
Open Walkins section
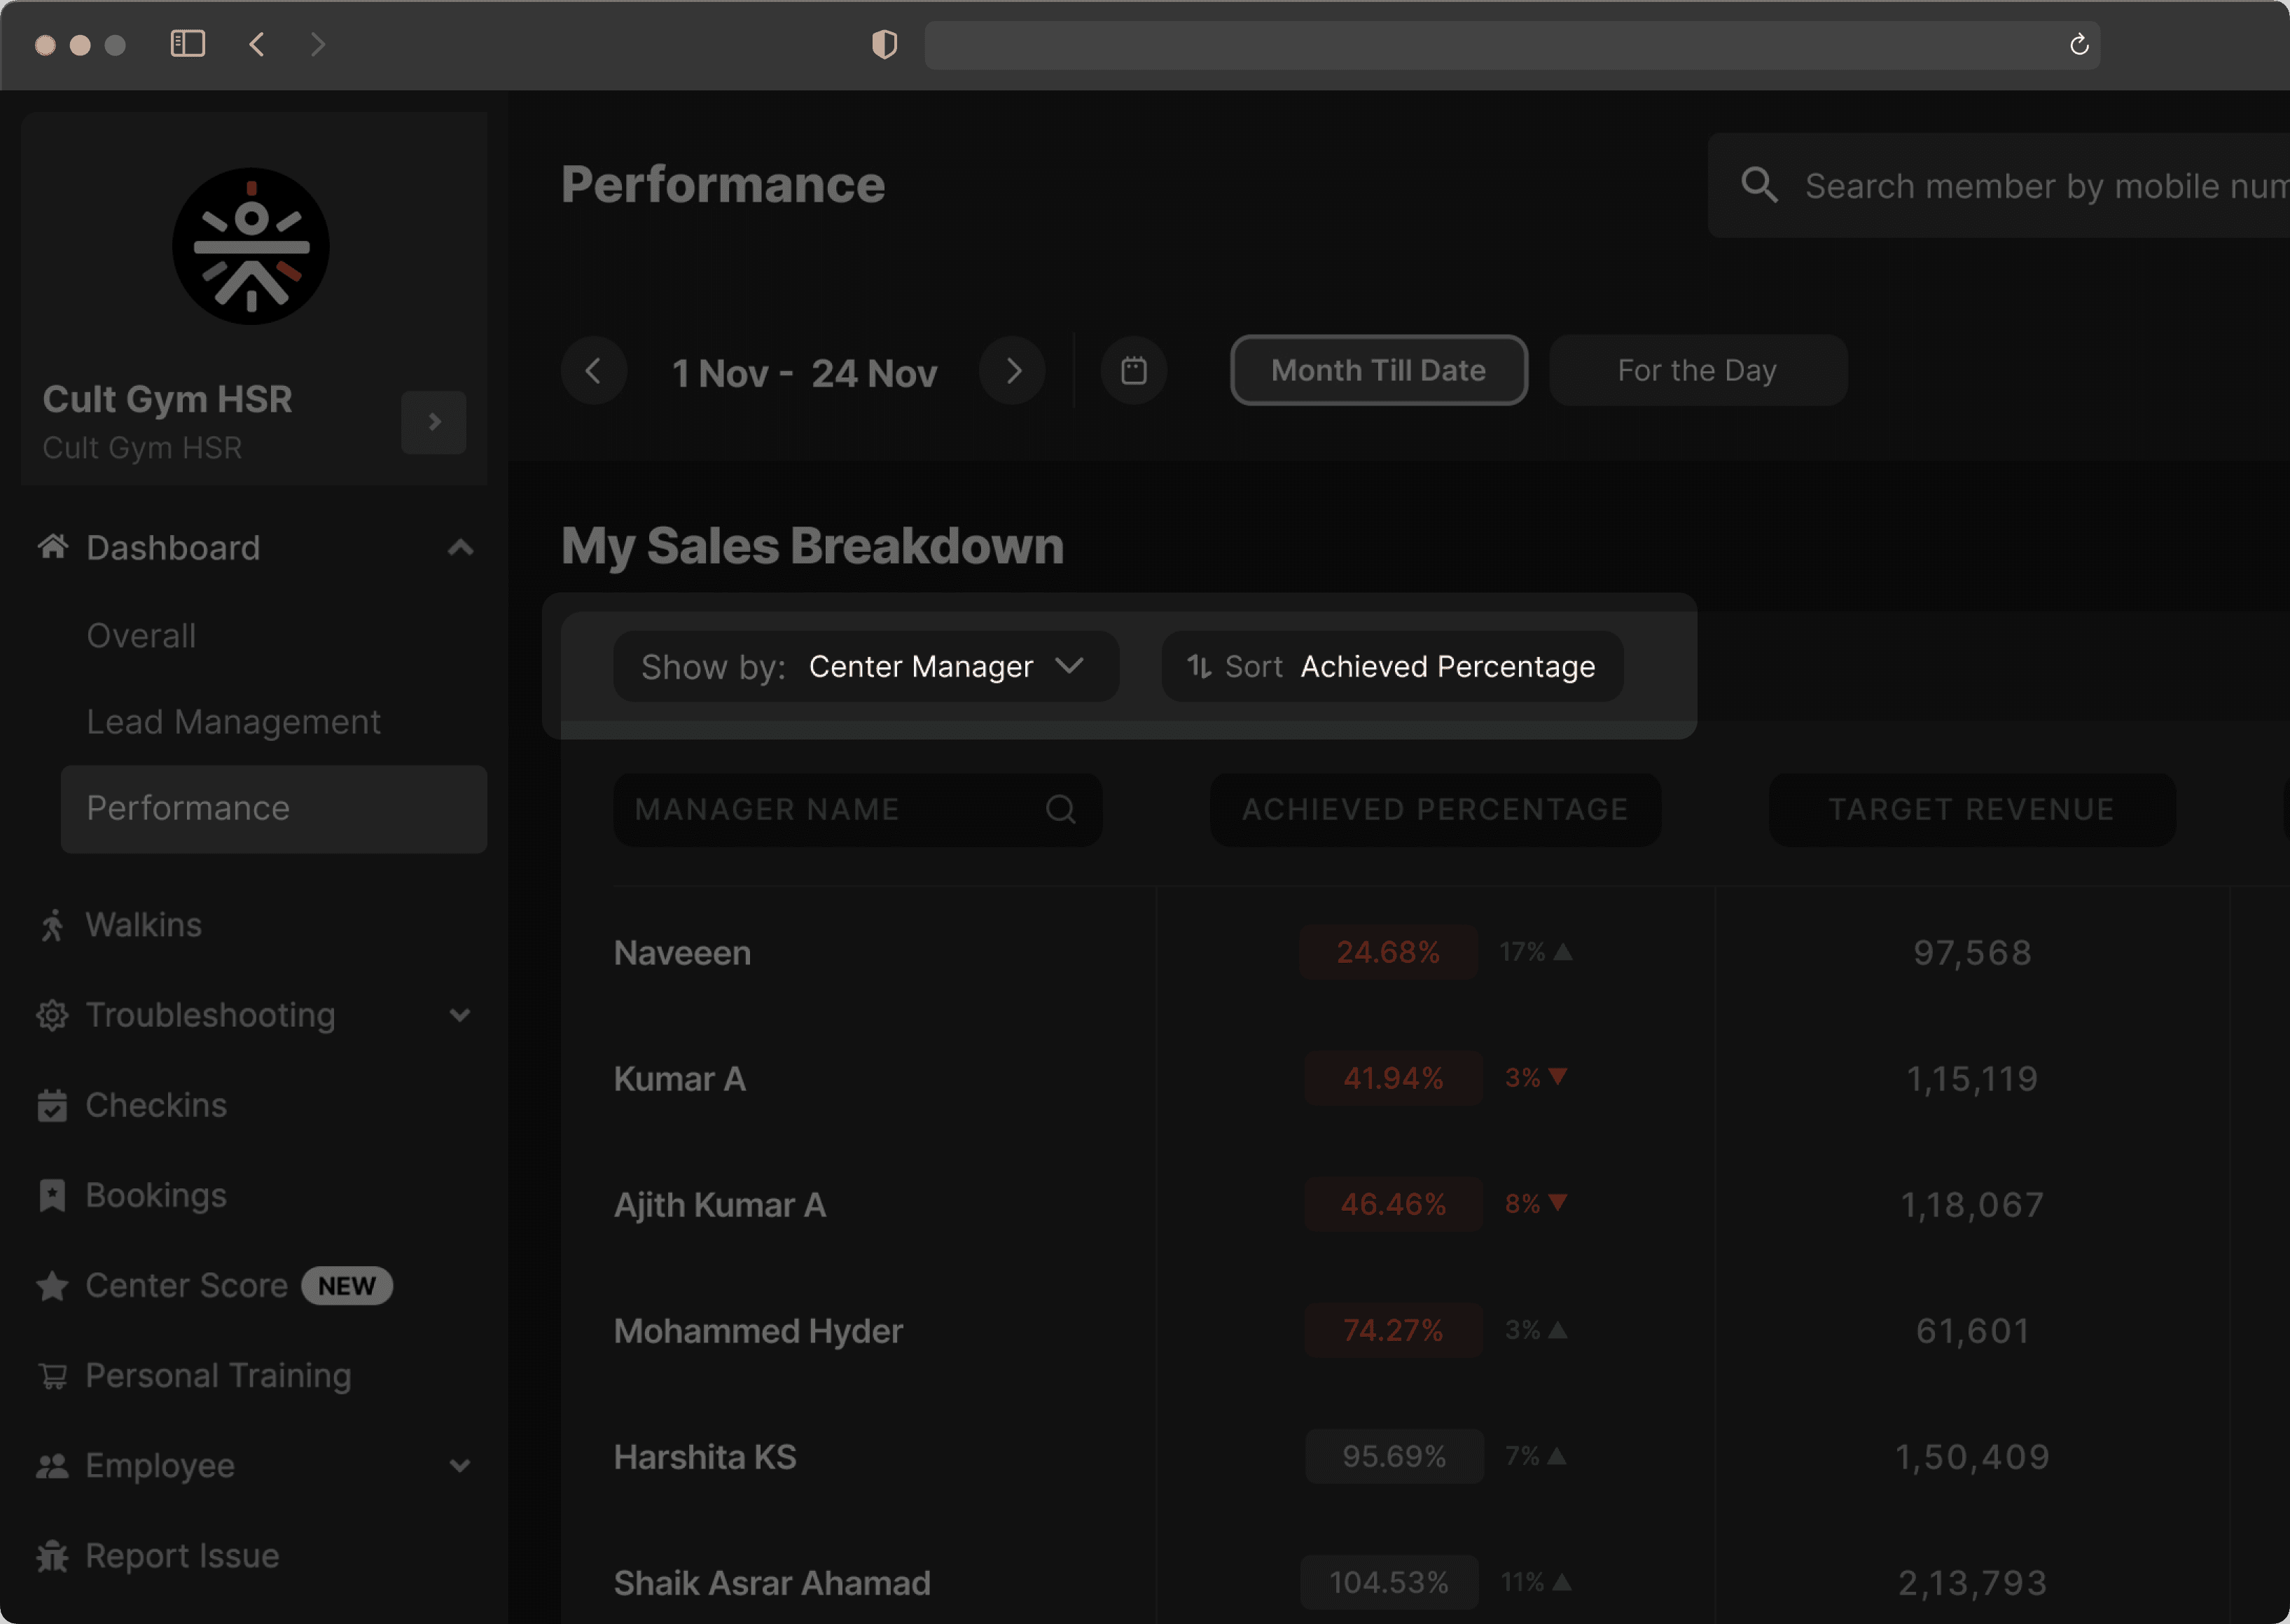(x=144, y=924)
